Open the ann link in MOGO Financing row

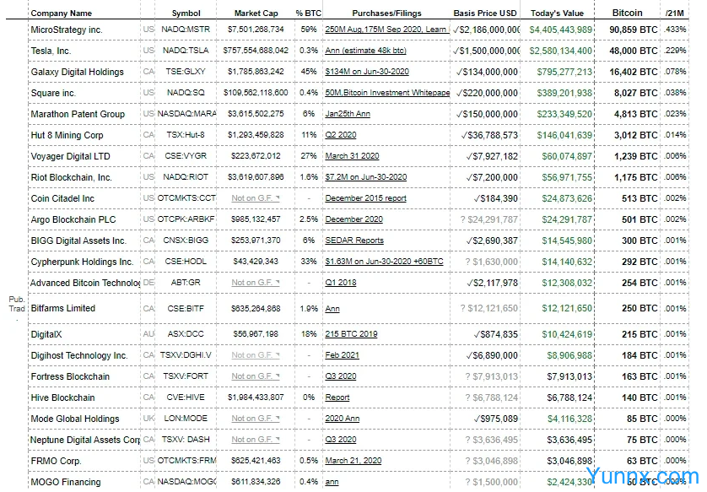[x=332, y=482]
